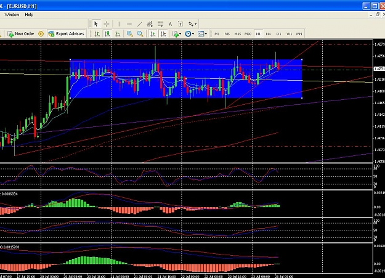Image resolution: width=385 pixels, height=278 pixels.
Task: Toggle chart shift from right edge
Action: click(163, 34)
